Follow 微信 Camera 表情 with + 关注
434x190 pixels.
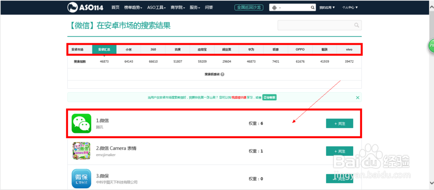pyautogui.click(x=340, y=151)
